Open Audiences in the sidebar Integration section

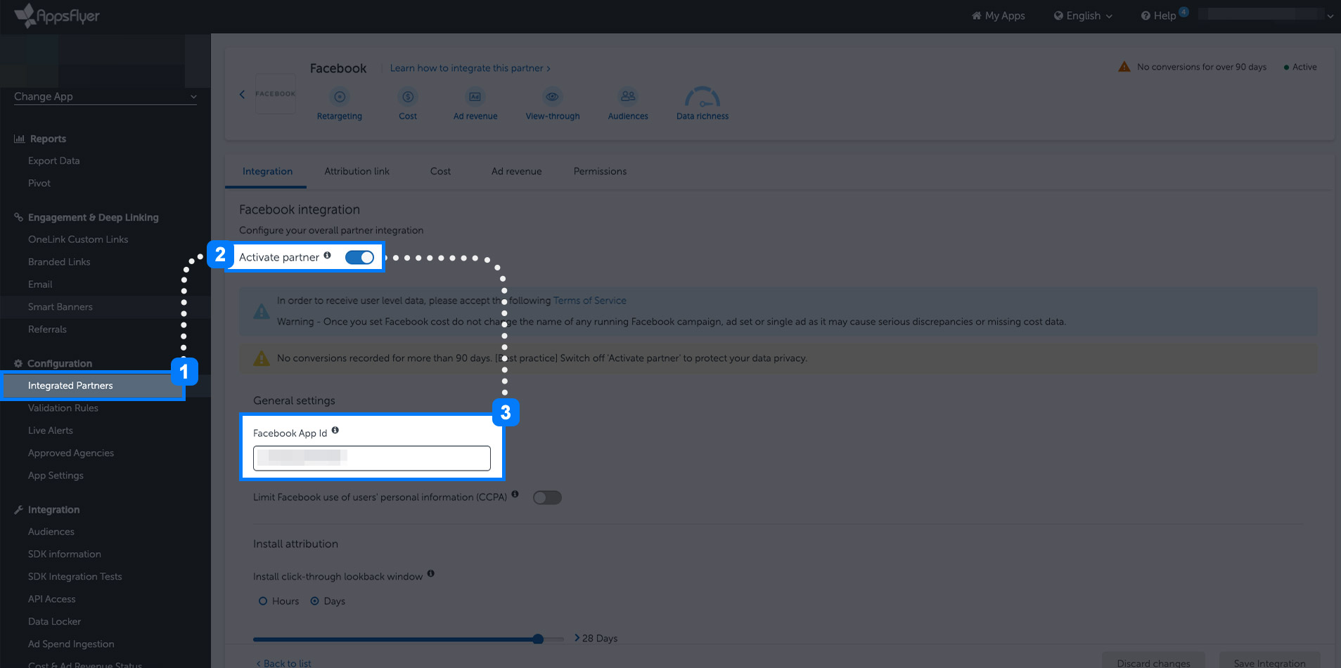(x=51, y=532)
